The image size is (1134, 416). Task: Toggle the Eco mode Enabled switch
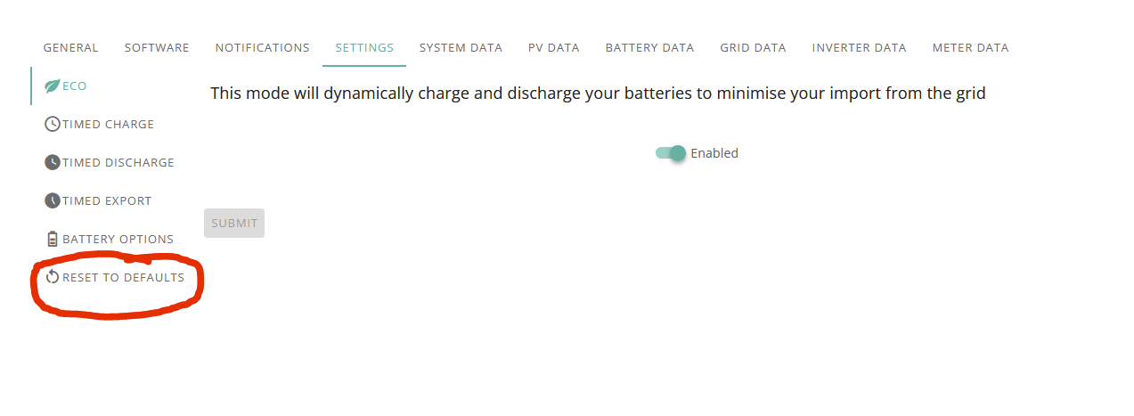point(671,153)
